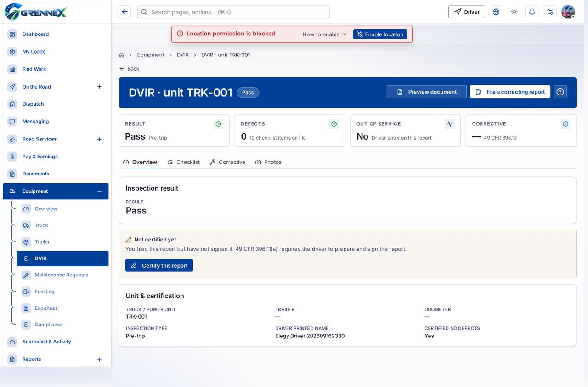Image resolution: width=588 pixels, height=387 pixels.
Task: Go to Find Work
Action: click(56, 69)
